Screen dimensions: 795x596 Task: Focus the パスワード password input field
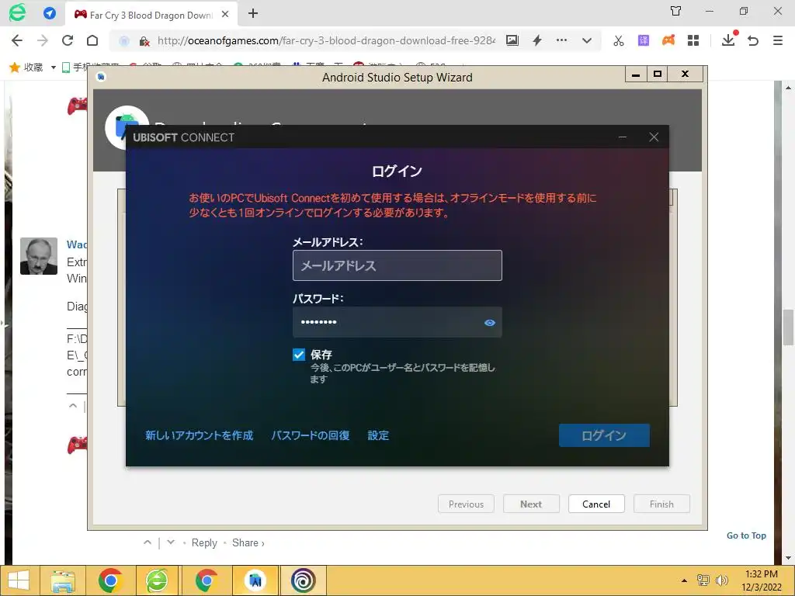pos(397,322)
